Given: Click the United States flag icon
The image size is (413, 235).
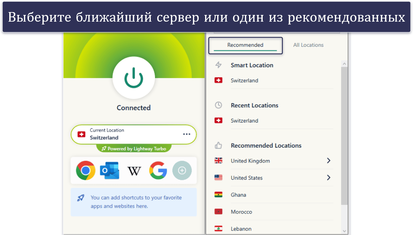Looking at the screenshot, I should pyautogui.click(x=218, y=178).
